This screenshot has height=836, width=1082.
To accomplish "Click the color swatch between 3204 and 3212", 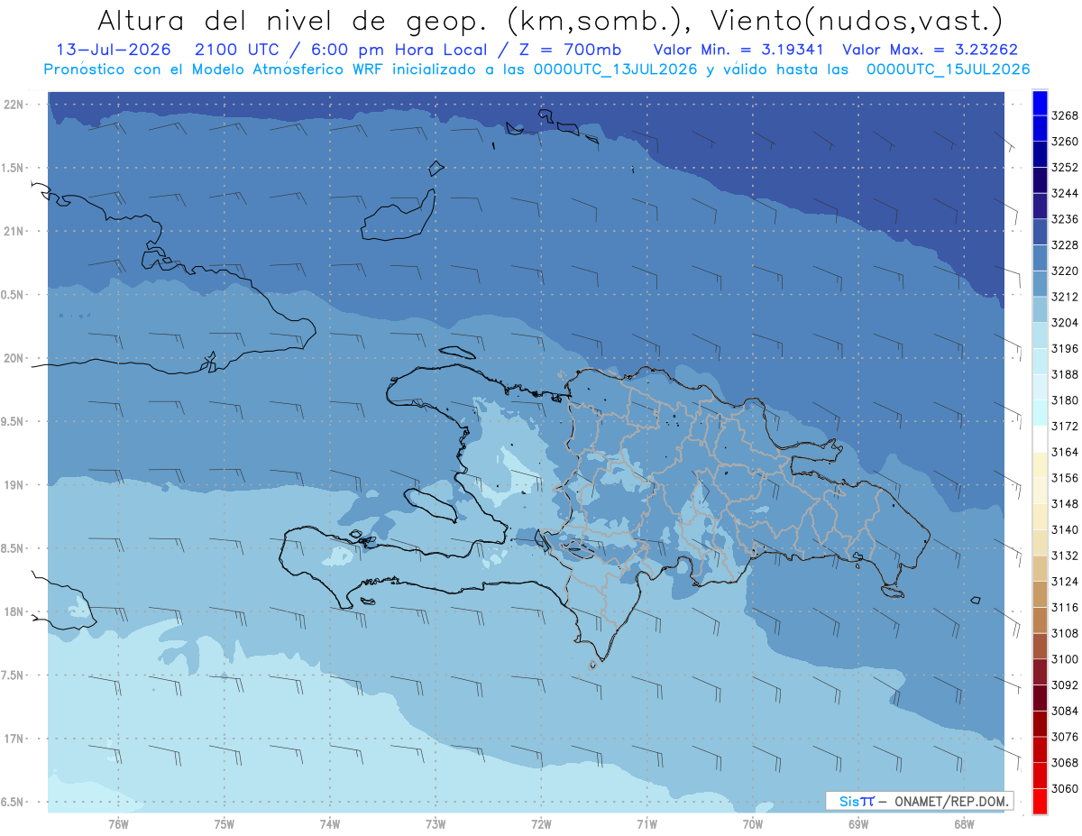I will click(x=1040, y=309).
